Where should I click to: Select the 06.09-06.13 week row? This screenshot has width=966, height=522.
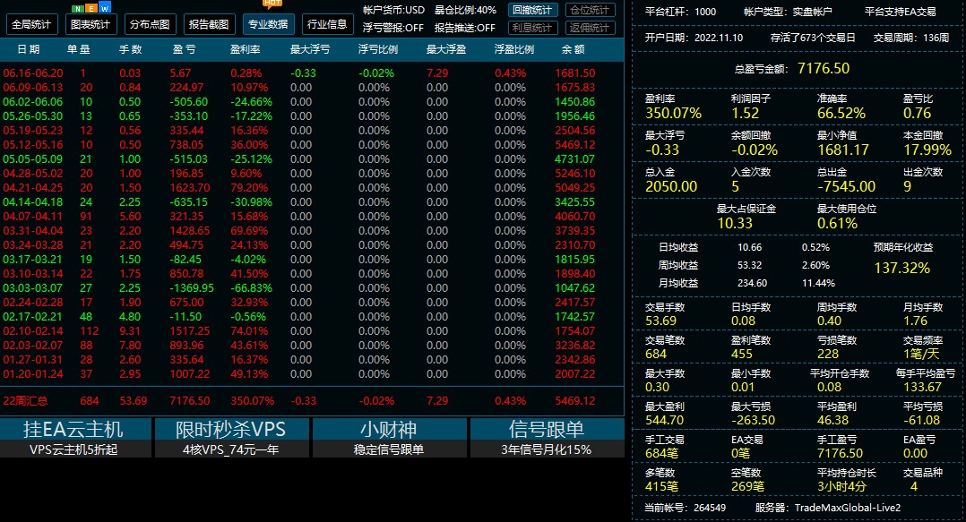[x=312, y=88]
